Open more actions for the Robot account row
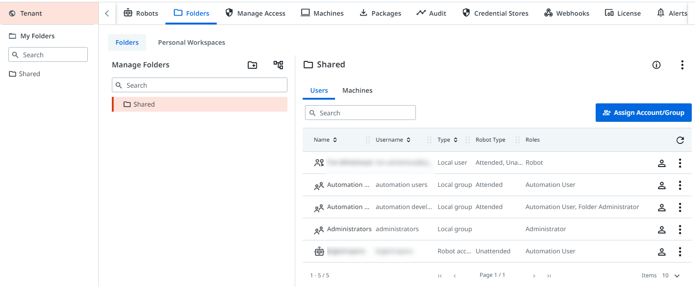 click(x=680, y=251)
